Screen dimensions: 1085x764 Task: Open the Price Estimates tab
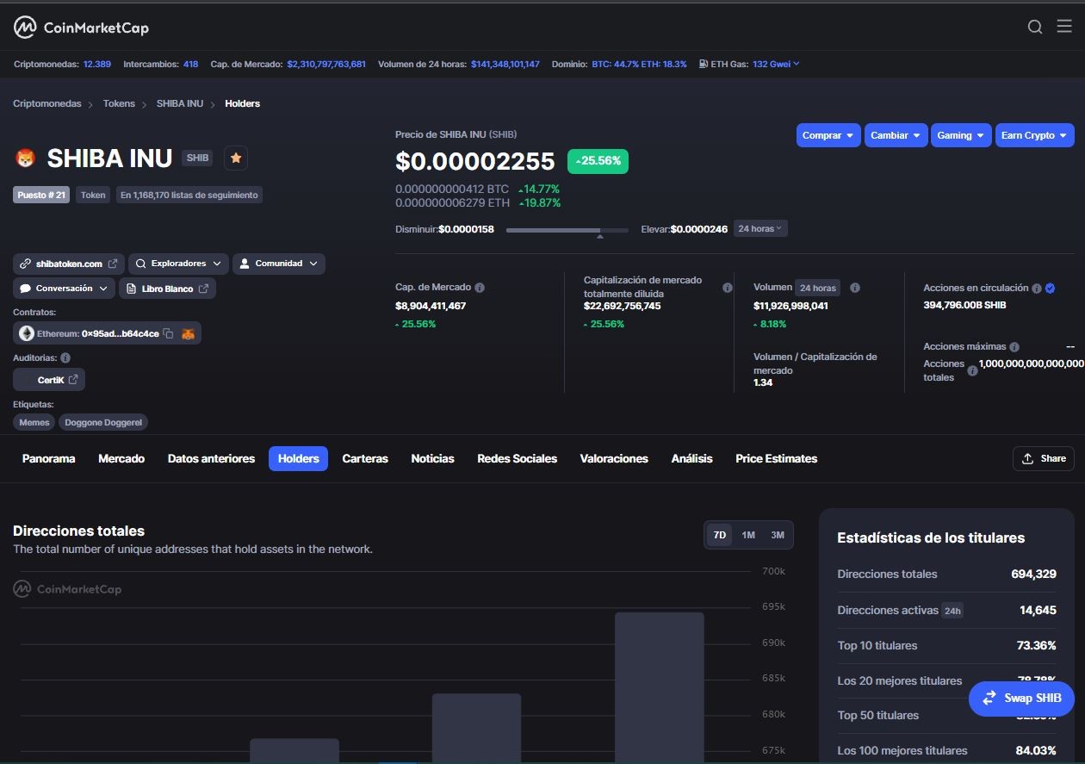click(776, 458)
